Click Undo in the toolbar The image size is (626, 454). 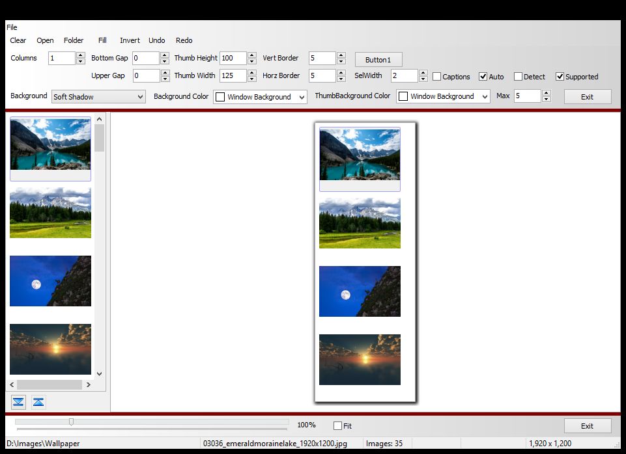[156, 40]
